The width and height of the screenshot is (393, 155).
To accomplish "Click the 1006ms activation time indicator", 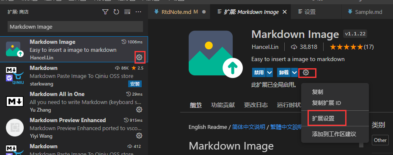I will tap(132, 42).
